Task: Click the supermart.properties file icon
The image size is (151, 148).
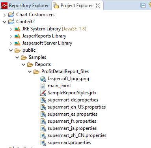Action: [x=43, y=143]
